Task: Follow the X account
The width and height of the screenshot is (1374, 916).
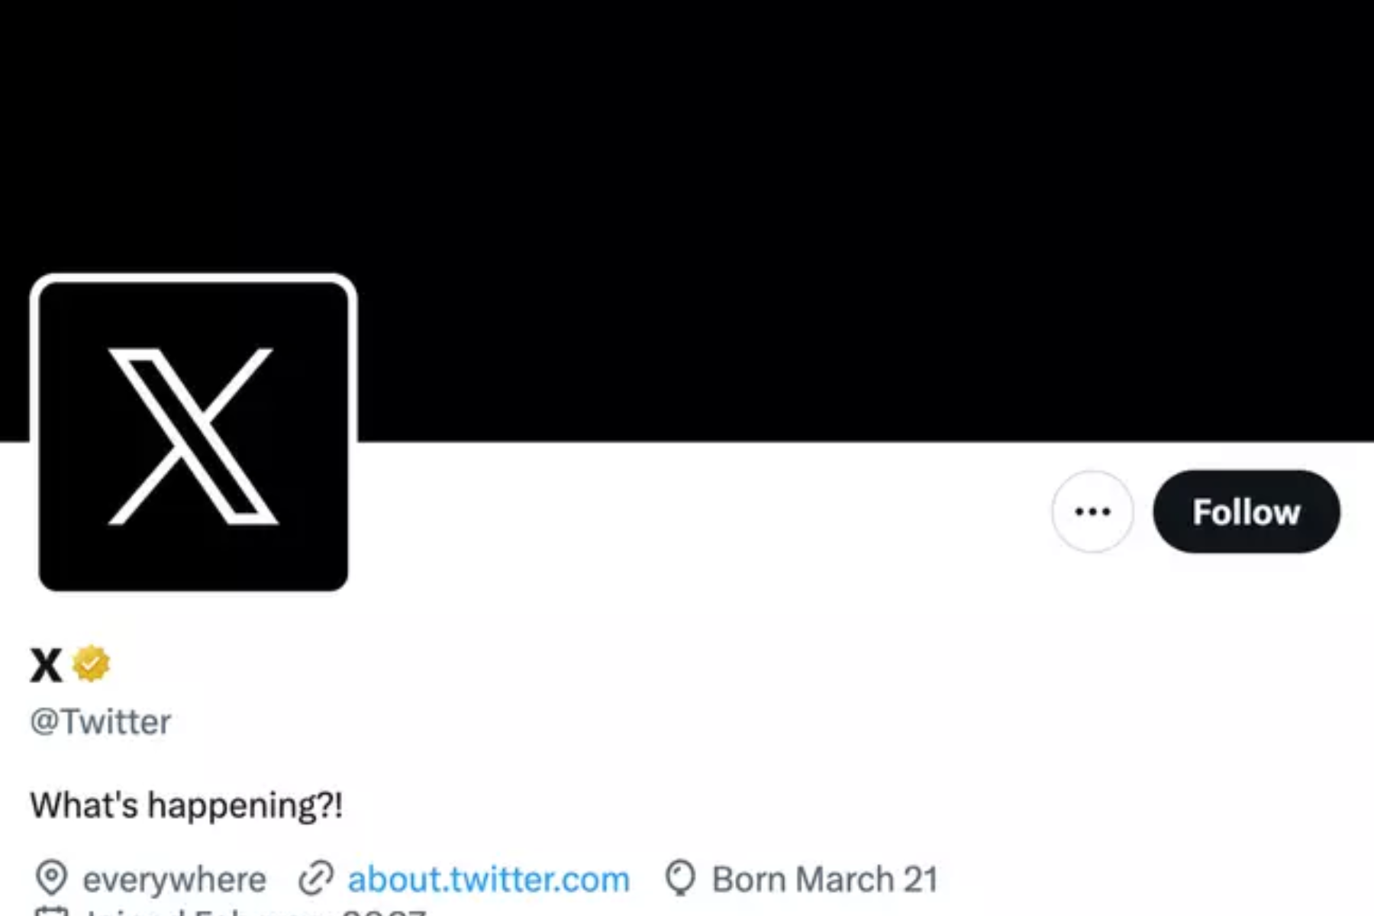Action: coord(1247,511)
